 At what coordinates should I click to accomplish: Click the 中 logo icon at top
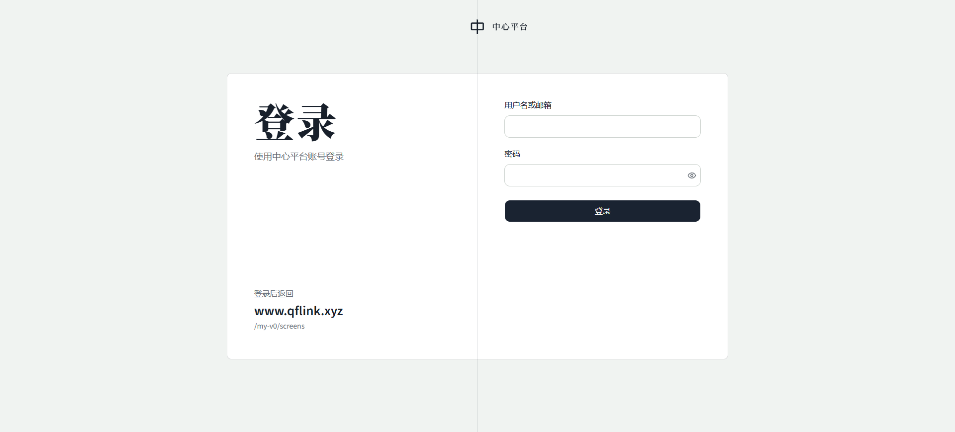[477, 26]
